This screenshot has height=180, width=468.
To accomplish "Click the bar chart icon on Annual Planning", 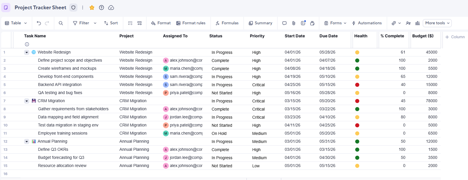I will click(x=34, y=141).
